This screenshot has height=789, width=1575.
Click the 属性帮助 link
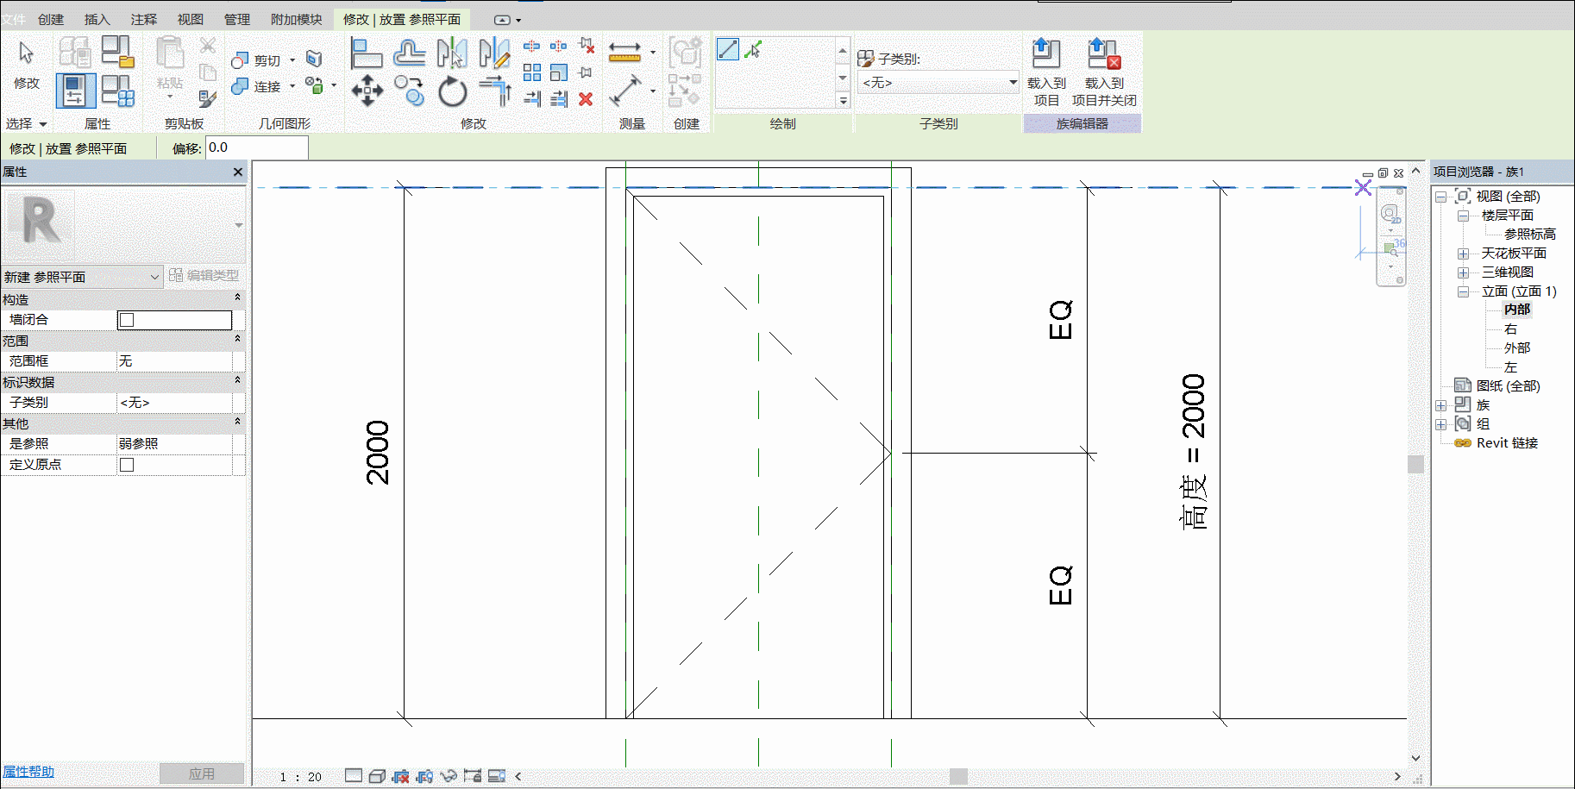[x=28, y=772]
